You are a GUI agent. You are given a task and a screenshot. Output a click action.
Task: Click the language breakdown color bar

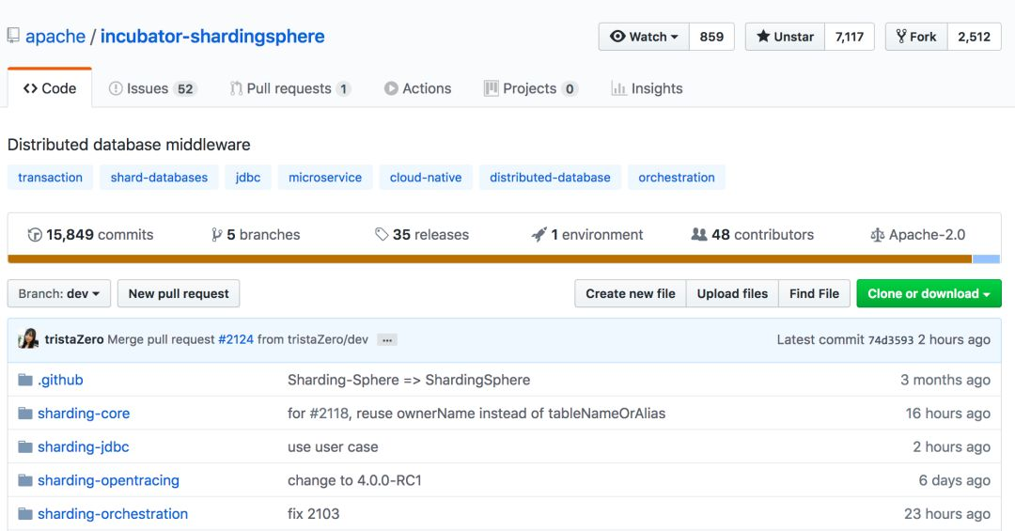point(489,259)
